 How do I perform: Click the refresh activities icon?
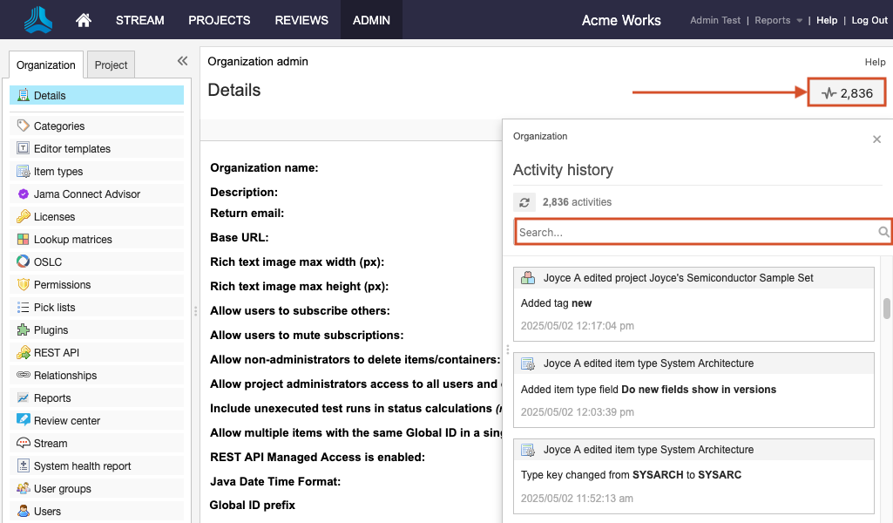coord(524,202)
